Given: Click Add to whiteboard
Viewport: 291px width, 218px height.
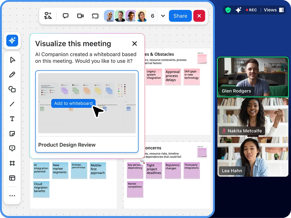Looking at the screenshot, I should click(73, 103).
